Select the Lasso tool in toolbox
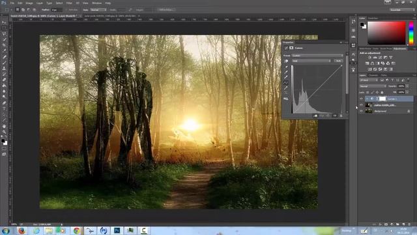 click(4, 33)
